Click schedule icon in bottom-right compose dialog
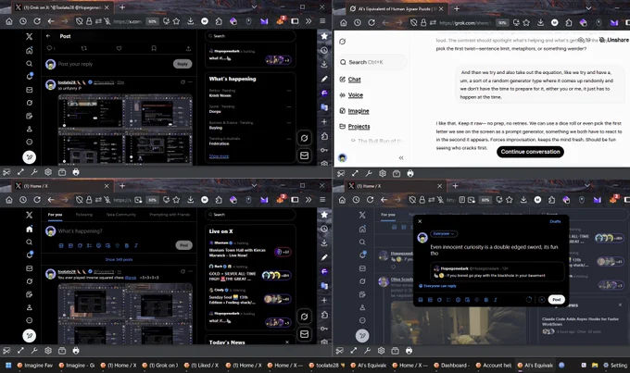Screen dimensions: 630x373 [467, 300]
